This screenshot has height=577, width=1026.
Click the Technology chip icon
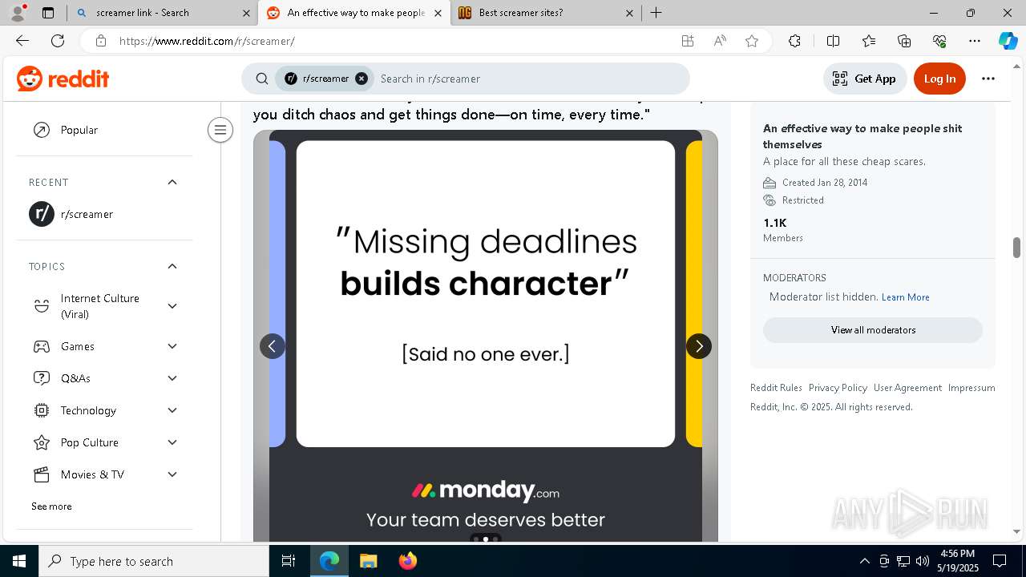[42, 410]
